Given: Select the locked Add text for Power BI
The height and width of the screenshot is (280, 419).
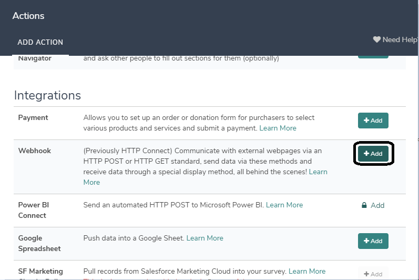Looking at the screenshot, I should pyautogui.click(x=377, y=205).
